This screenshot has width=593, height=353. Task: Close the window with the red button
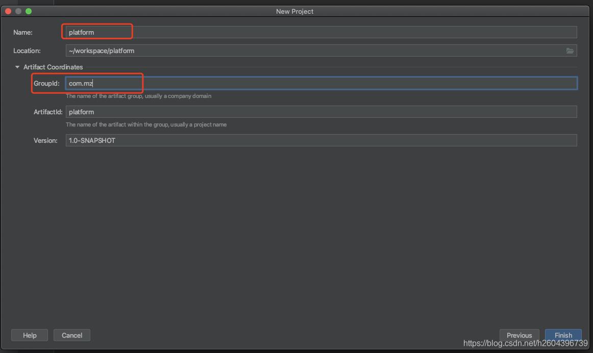point(8,11)
